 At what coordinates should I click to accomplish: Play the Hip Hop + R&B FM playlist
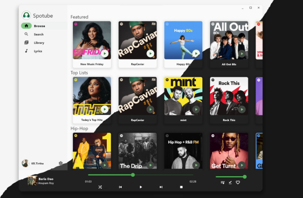tap(196, 165)
